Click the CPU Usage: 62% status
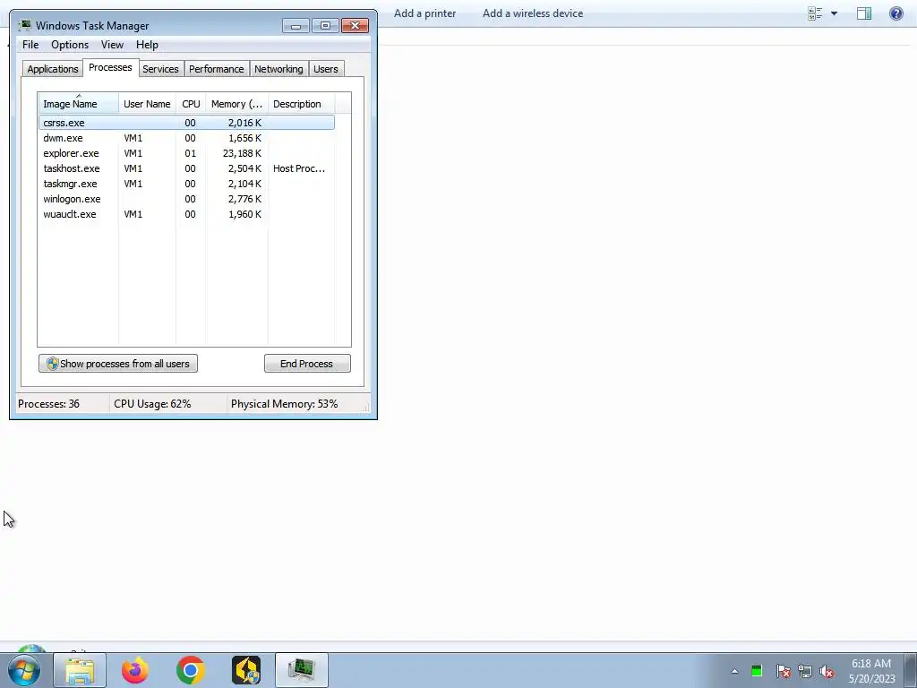 click(152, 404)
